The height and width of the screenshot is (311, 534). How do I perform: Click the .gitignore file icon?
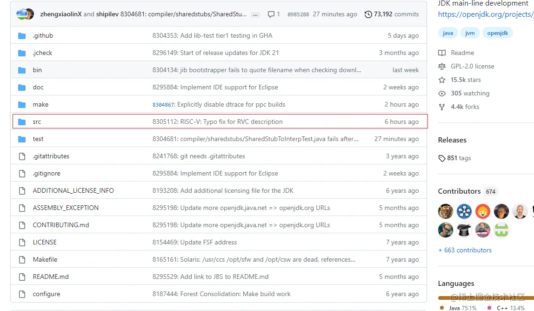(x=22, y=174)
